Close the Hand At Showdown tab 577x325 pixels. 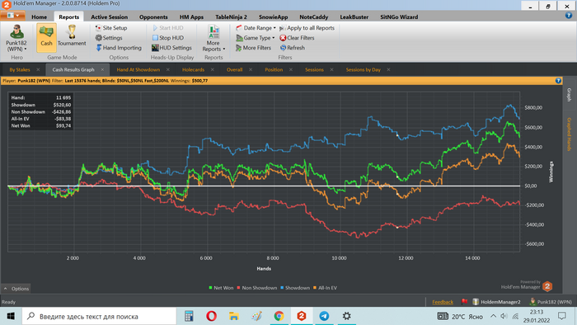pyautogui.click(x=168, y=69)
